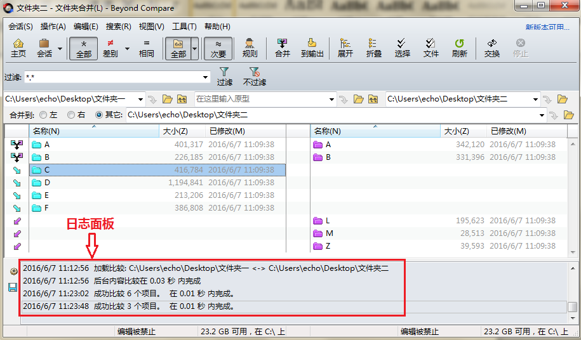Select the 其它 merge-to radio button
Viewport: 581px width, 340px height.
coord(99,115)
